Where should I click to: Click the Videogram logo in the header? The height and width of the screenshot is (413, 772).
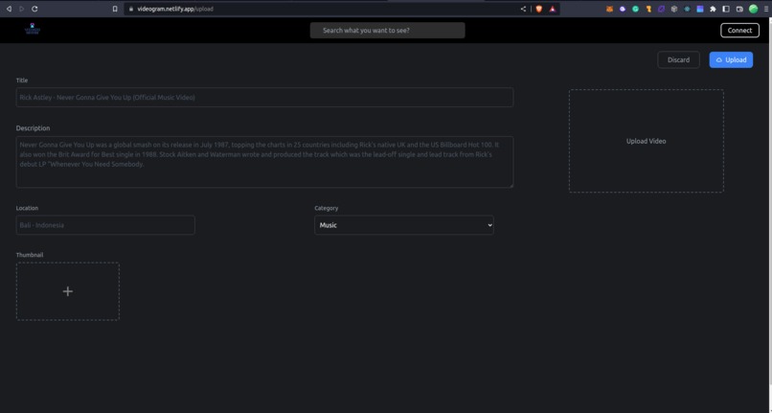[33, 30]
